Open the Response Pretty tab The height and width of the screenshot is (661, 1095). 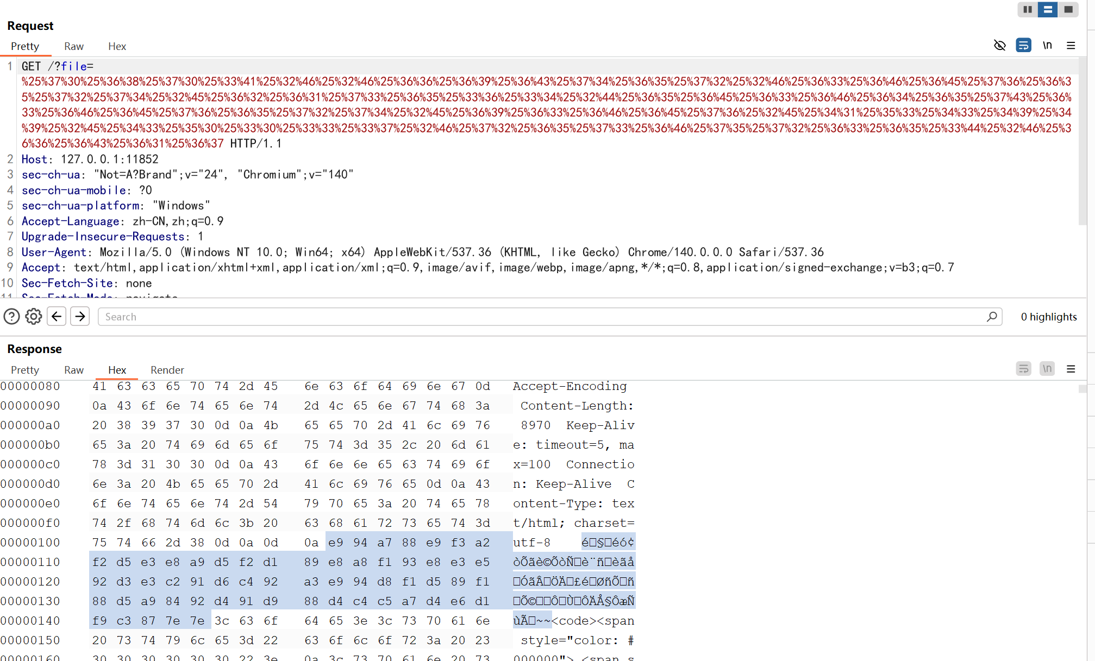[25, 370]
